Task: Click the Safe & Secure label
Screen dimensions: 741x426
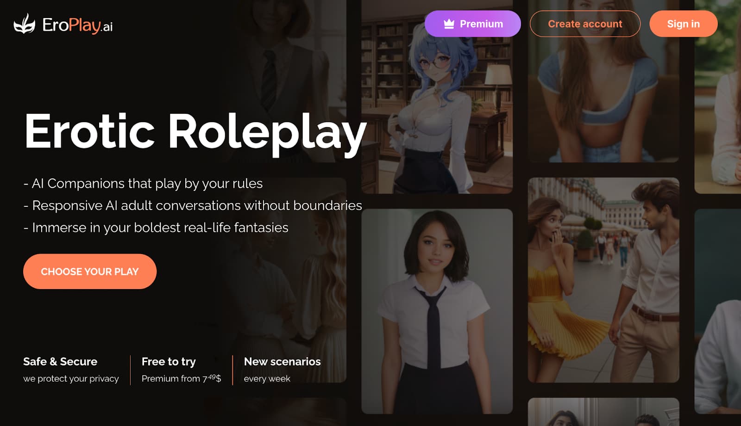Action: [60, 362]
